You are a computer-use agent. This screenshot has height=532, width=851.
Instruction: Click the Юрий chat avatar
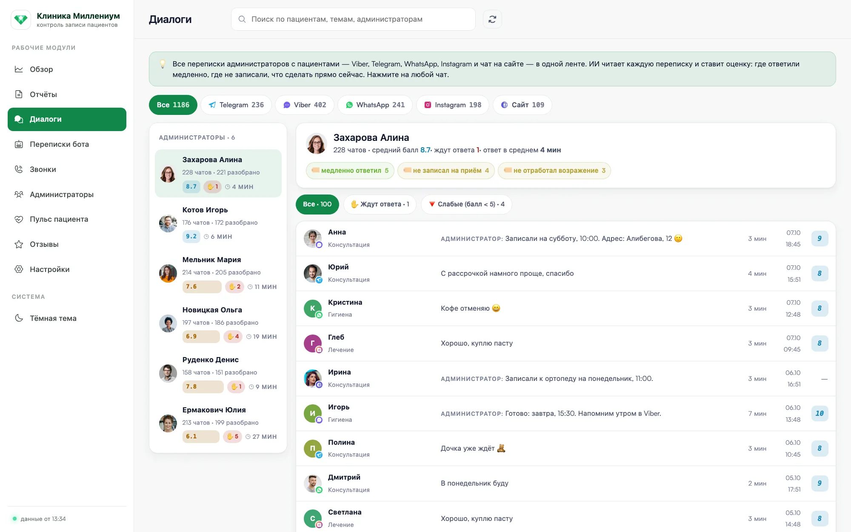313,273
